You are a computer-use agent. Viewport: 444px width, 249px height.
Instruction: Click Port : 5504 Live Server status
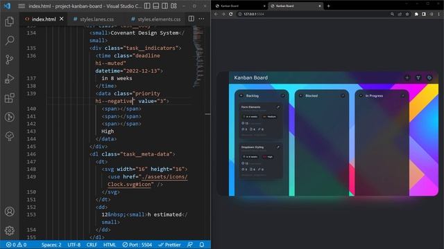click(x=137, y=245)
